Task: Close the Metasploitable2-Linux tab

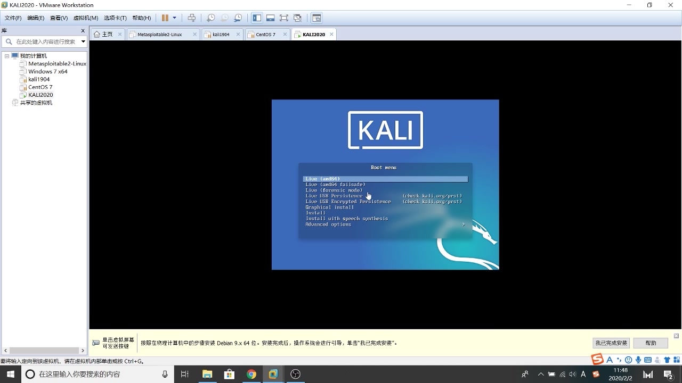Action: (194, 34)
